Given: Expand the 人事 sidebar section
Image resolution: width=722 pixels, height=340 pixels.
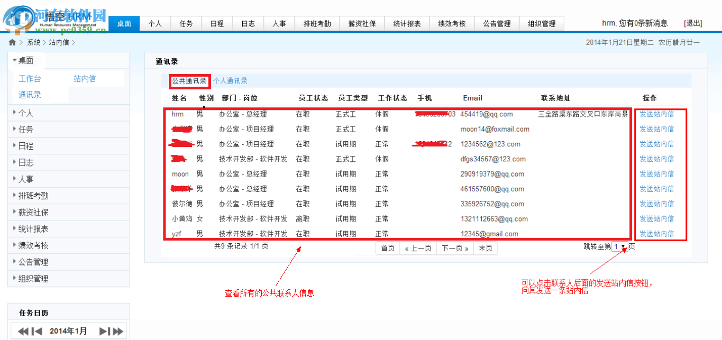Looking at the screenshot, I should click(x=24, y=179).
